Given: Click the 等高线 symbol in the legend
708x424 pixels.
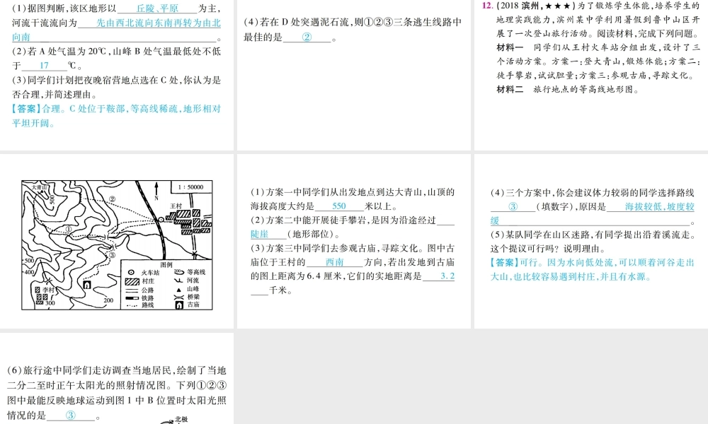Looking at the screenshot, I should pos(179,272).
